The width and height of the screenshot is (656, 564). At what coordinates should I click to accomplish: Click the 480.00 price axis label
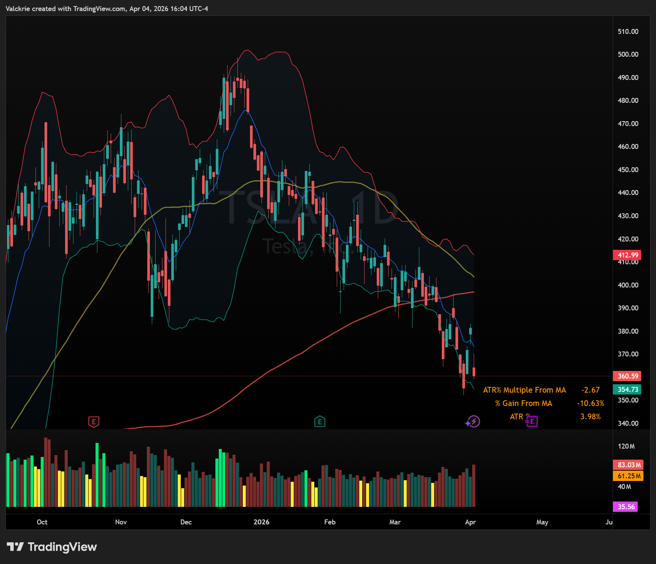click(628, 101)
